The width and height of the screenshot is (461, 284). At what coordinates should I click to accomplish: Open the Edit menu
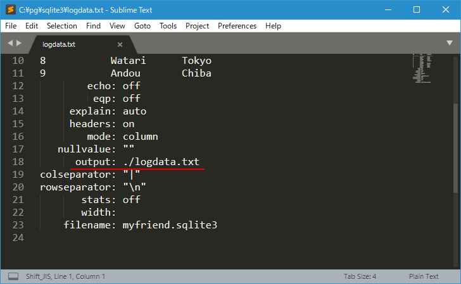click(32, 26)
